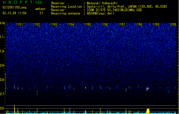
Task: Click the low-frequency echo streak below 1152
Action: pyautogui.click(x=37, y=92)
